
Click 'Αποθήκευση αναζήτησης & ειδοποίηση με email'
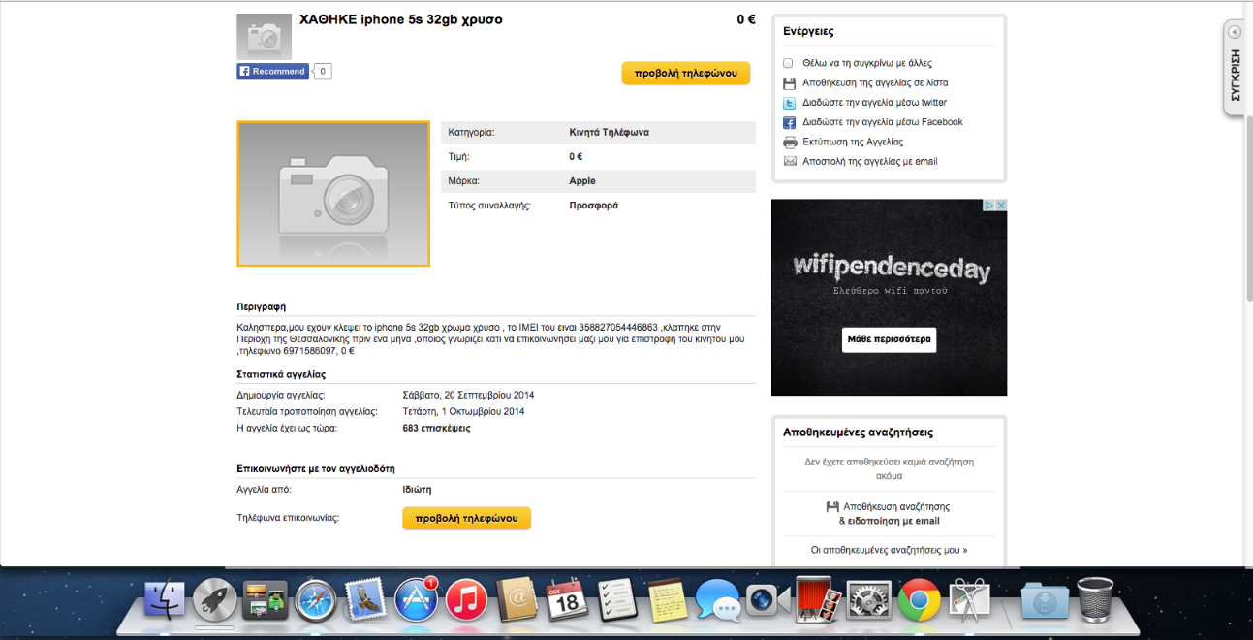pos(889,514)
